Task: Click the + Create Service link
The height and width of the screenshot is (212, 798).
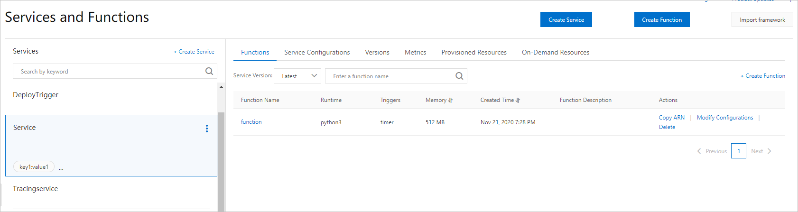Action: click(x=194, y=52)
